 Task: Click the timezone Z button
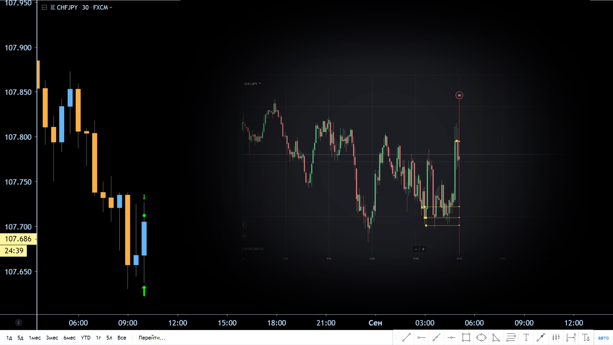pos(19,322)
